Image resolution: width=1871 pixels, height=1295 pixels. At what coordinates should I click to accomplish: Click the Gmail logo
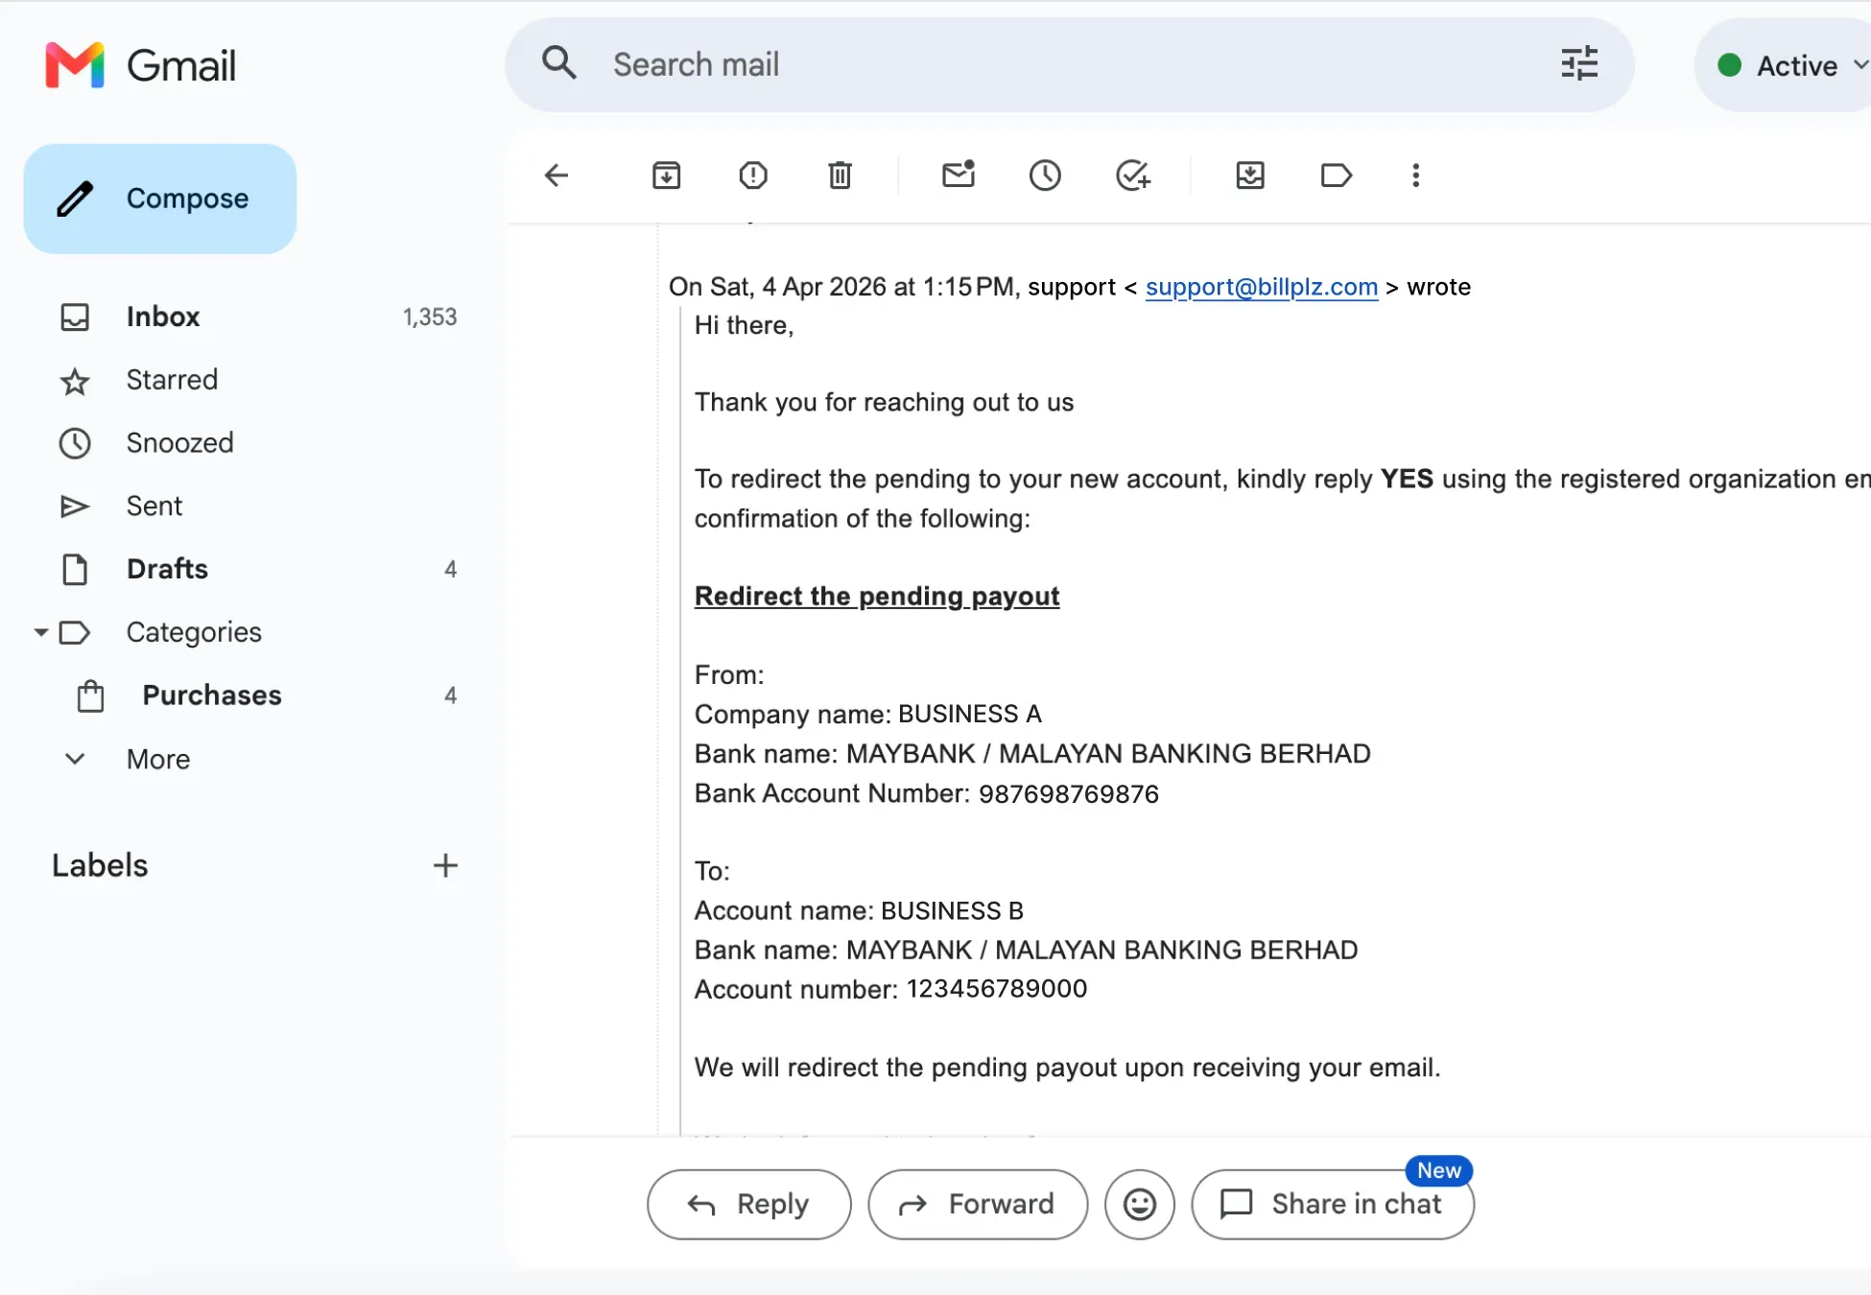coord(140,65)
